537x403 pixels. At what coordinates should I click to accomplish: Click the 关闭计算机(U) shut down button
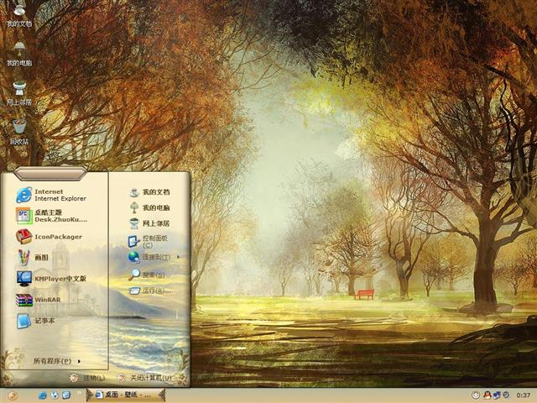tap(143, 378)
